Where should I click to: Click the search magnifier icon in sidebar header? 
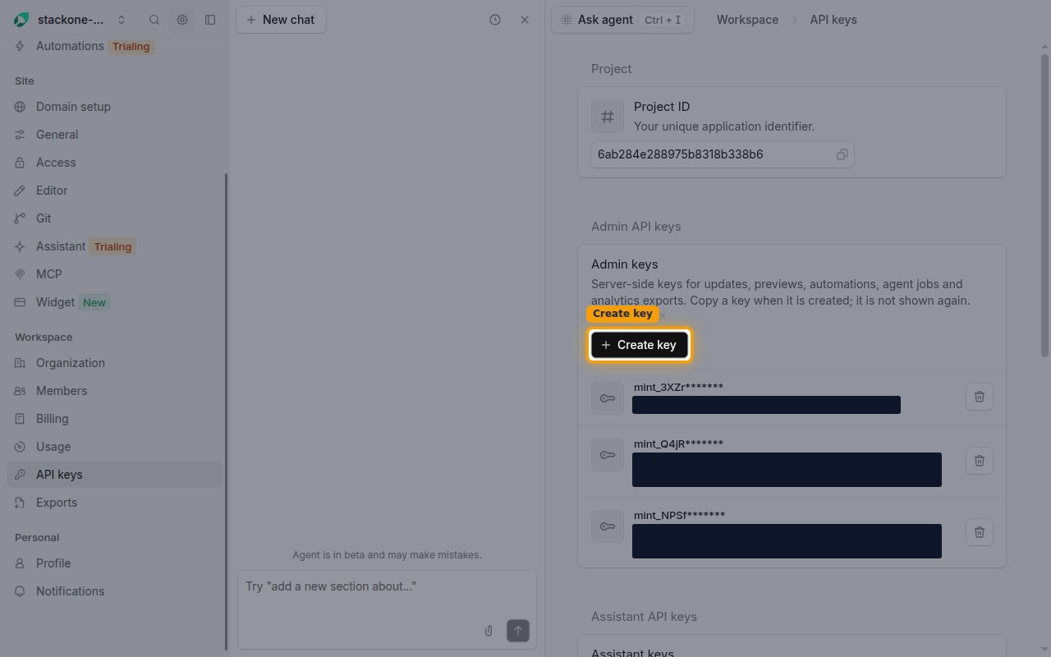[154, 20]
